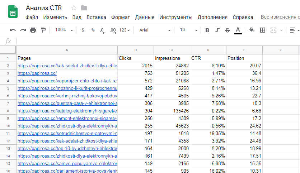The height and width of the screenshot is (173, 300).
Task: Select column E header
Action: [x=244, y=50]
